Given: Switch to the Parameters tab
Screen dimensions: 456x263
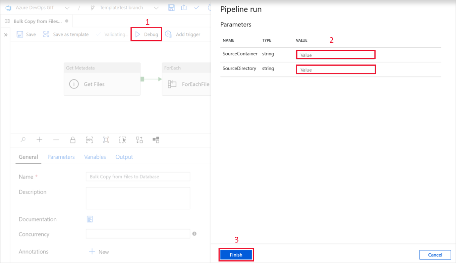Looking at the screenshot, I should 61,157.
